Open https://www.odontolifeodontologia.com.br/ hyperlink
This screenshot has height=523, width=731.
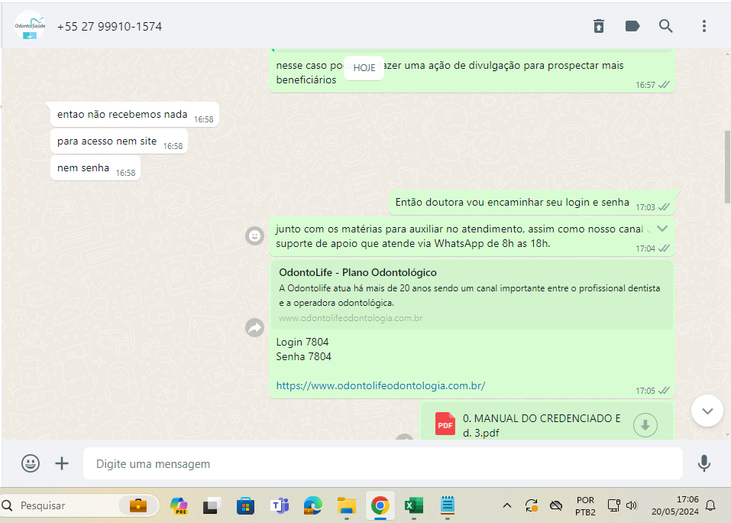(380, 386)
